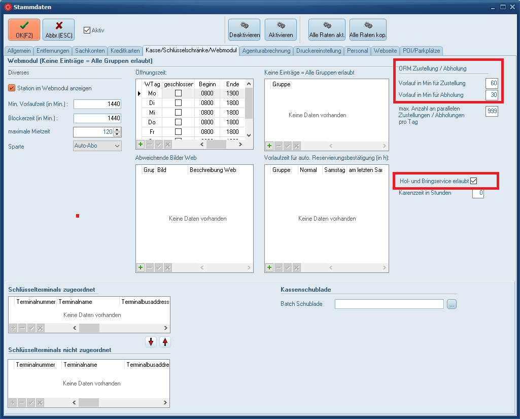The width and height of the screenshot is (520, 419).
Task: Add entry to Gruppe table with plus
Action: 269,146
